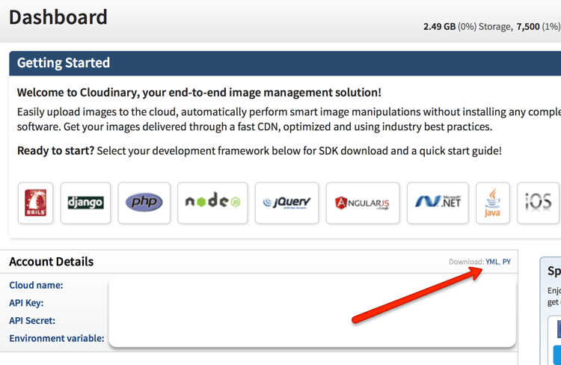Click the 2.49 GB storage usage figure

click(440, 27)
